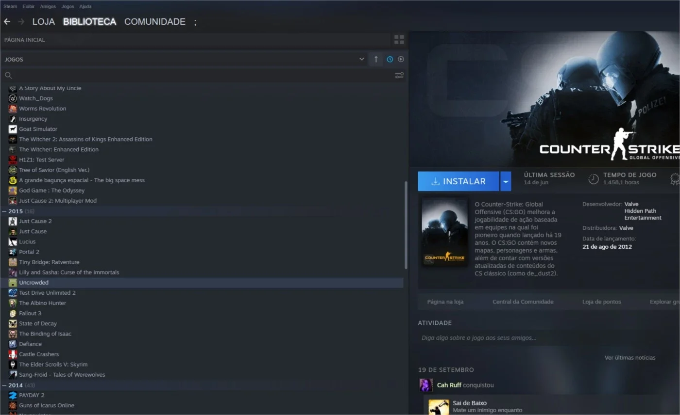Image resolution: width=680 pixels, height=415 pixels.
Task: Open the Página na loja link
Action: tap(445, 302)
